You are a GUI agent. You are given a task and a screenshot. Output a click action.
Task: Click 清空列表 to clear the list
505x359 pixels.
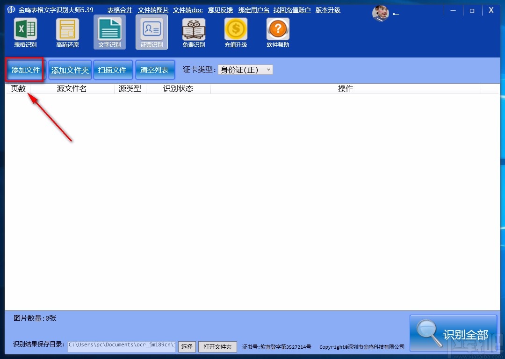(155, 69)
